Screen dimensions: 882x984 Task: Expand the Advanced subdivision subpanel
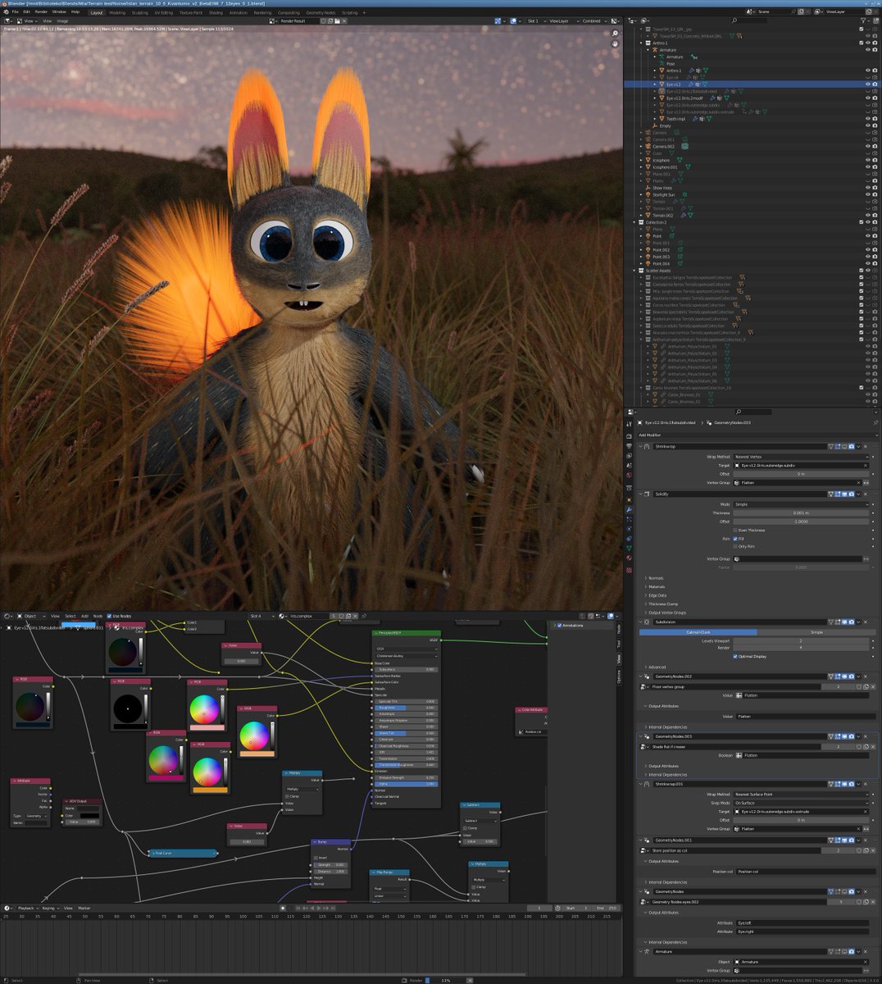656,667
